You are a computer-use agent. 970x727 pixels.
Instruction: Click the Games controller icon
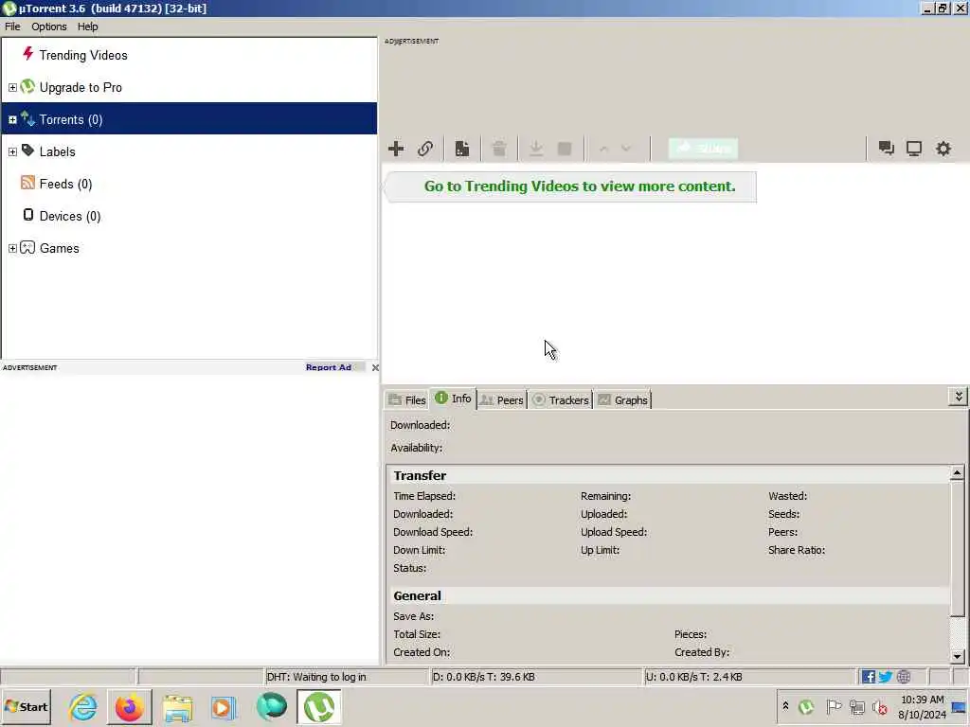[x=27, y=247]
